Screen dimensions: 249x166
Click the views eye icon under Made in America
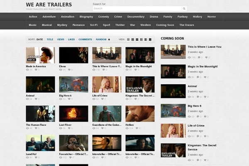(x=27, y=70)
